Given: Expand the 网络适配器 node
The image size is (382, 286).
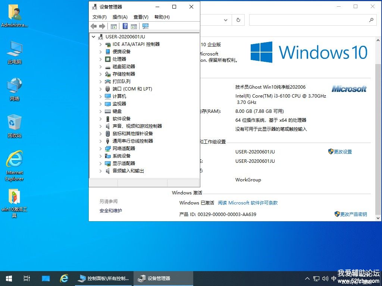Looking at the screenshot, I should [x=100, y=148].
